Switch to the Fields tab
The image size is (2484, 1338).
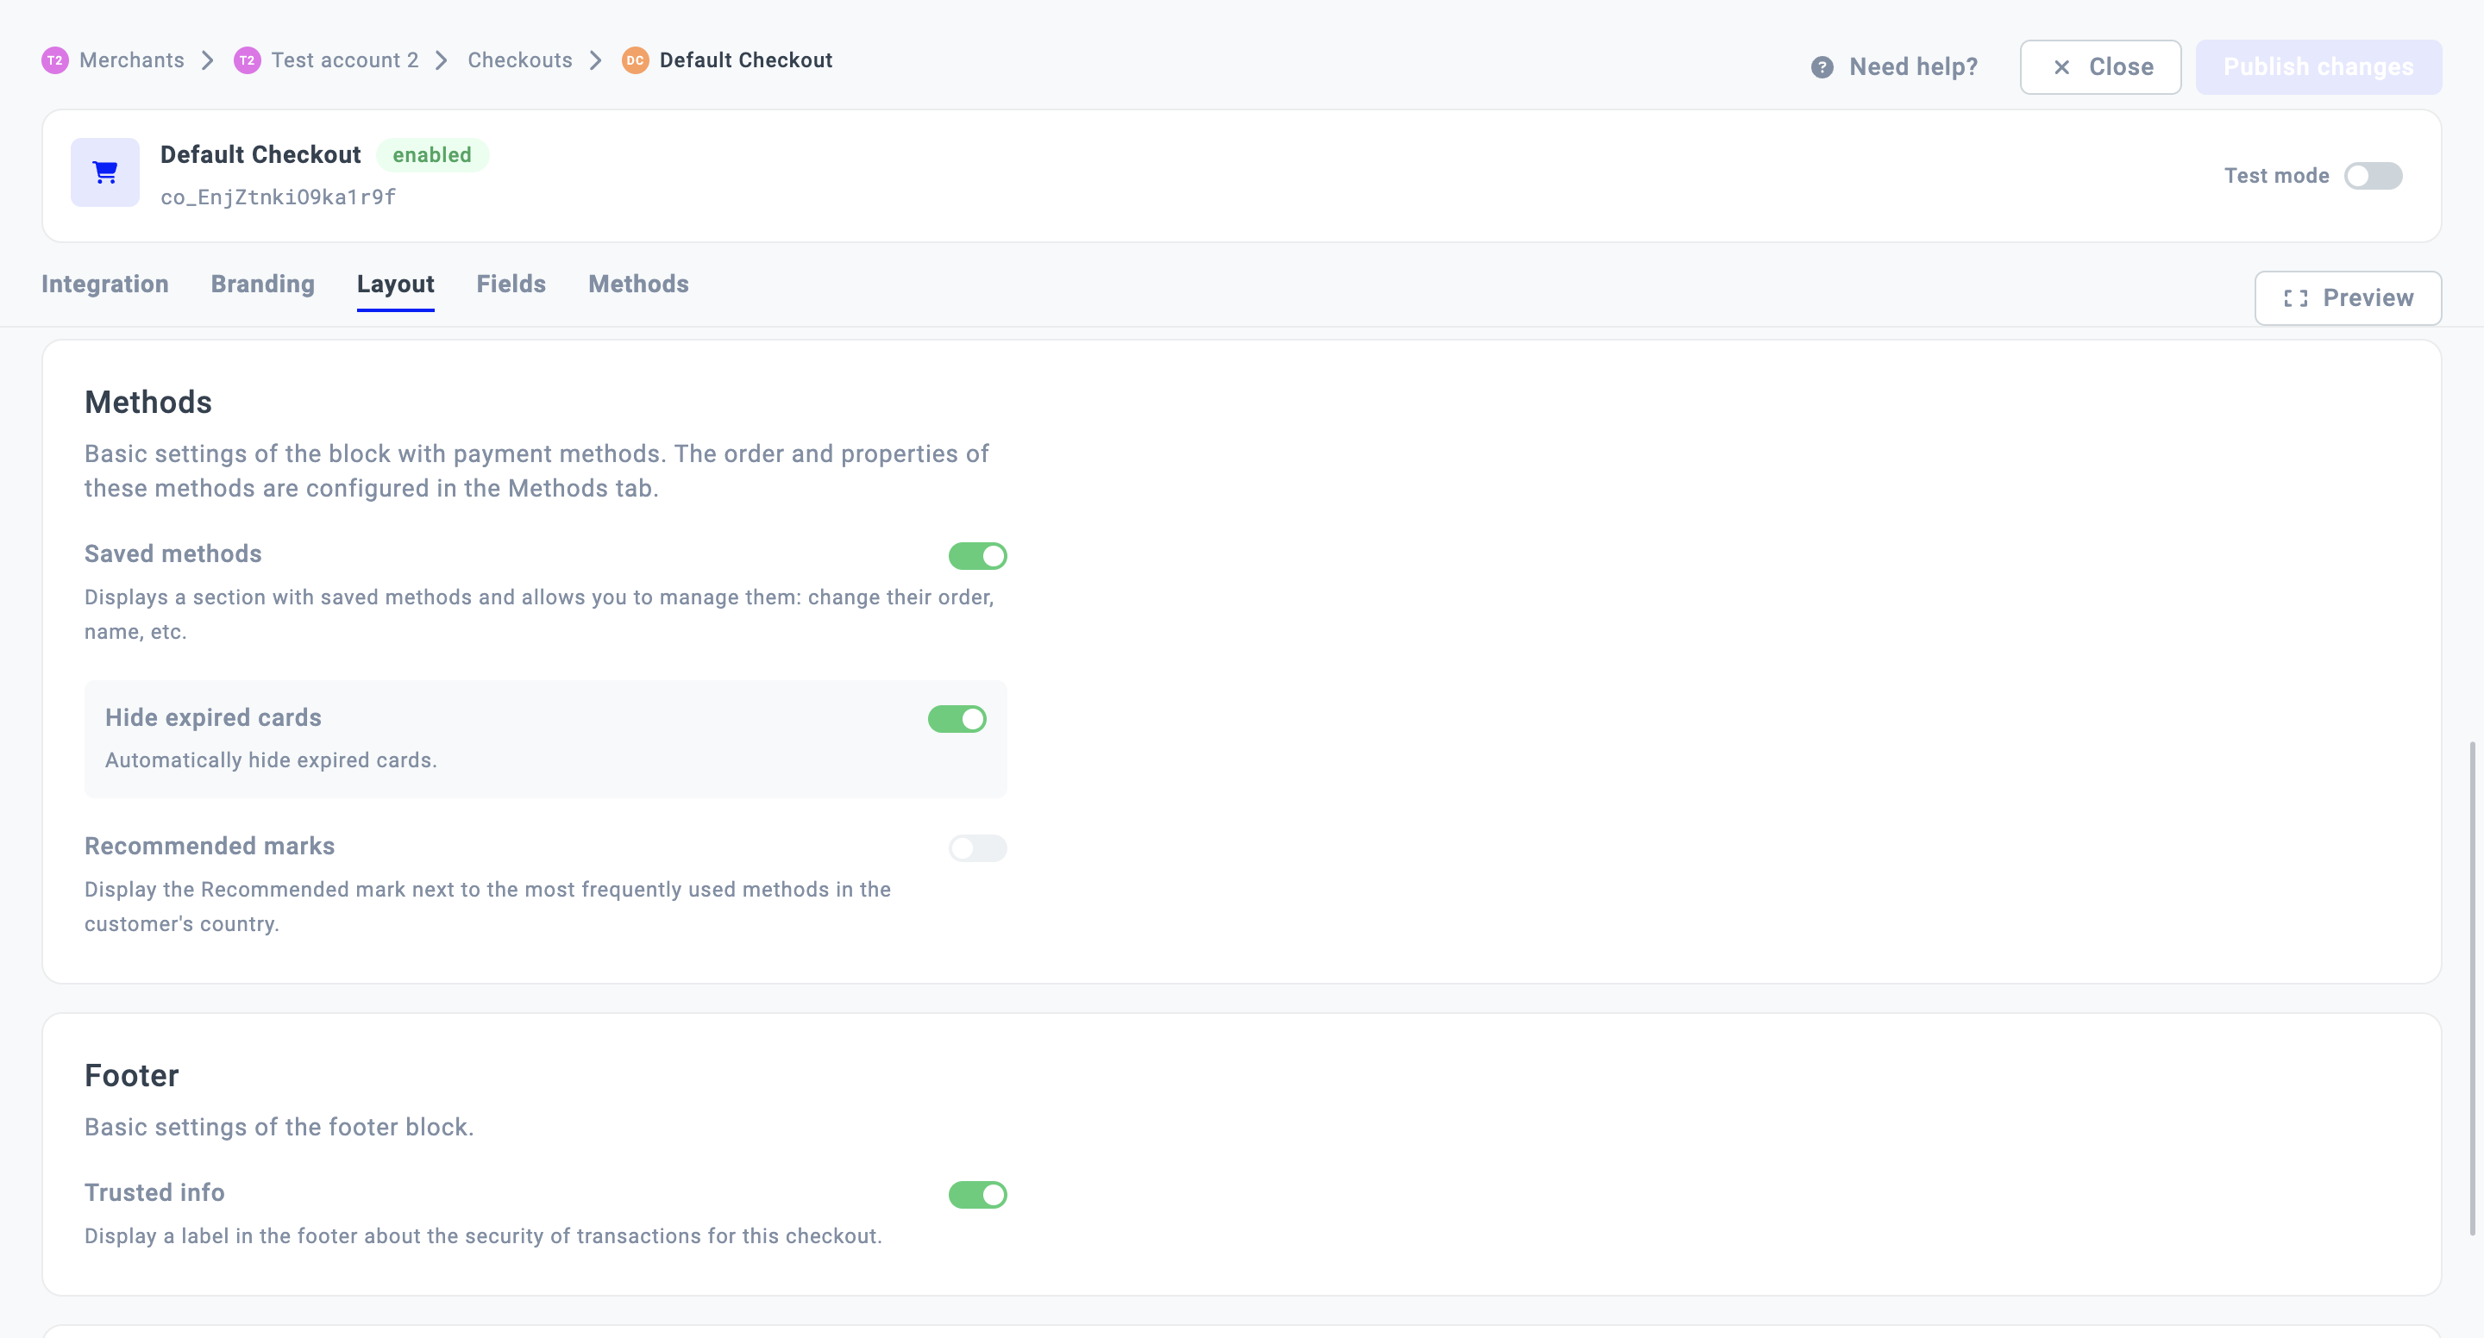(511, 284)
